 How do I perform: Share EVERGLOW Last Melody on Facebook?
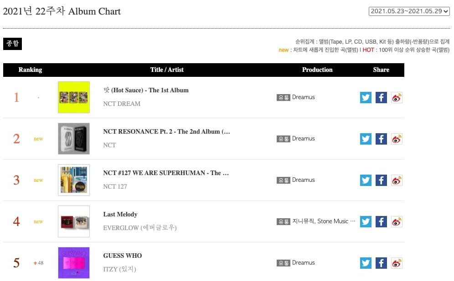[x=381, y=221]
